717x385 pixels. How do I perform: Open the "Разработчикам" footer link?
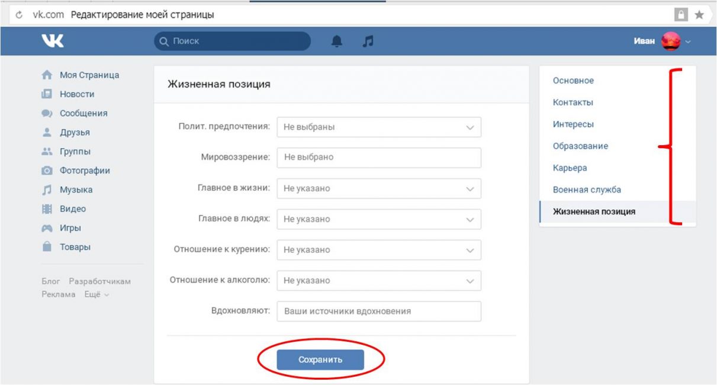[x=99, y=281]
